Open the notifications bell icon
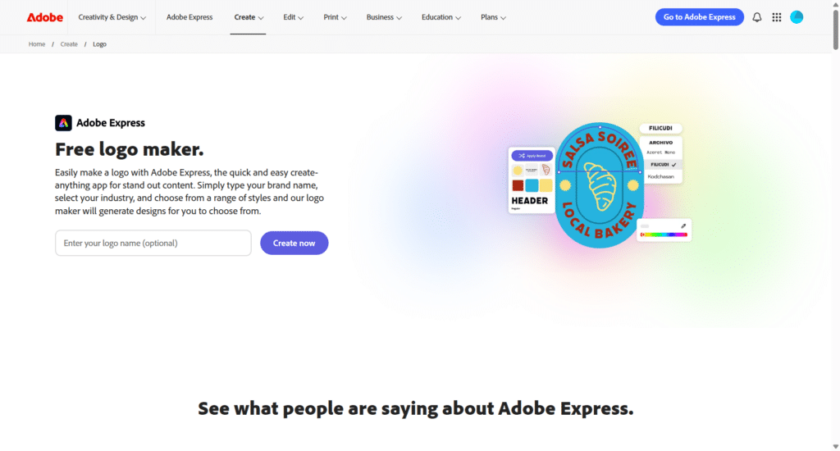Image resolution: width=840 pixels, height=451 pixels. coord(756,17)
